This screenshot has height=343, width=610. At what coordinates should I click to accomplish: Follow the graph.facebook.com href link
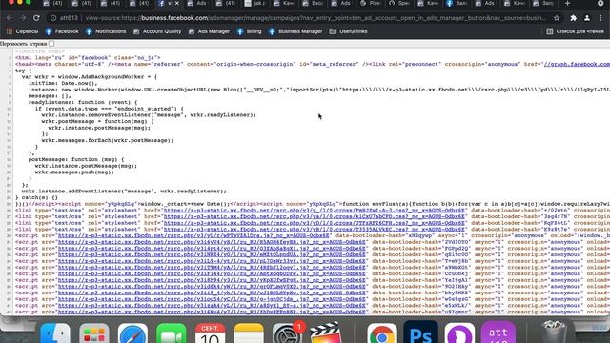[x=577, y=64]
